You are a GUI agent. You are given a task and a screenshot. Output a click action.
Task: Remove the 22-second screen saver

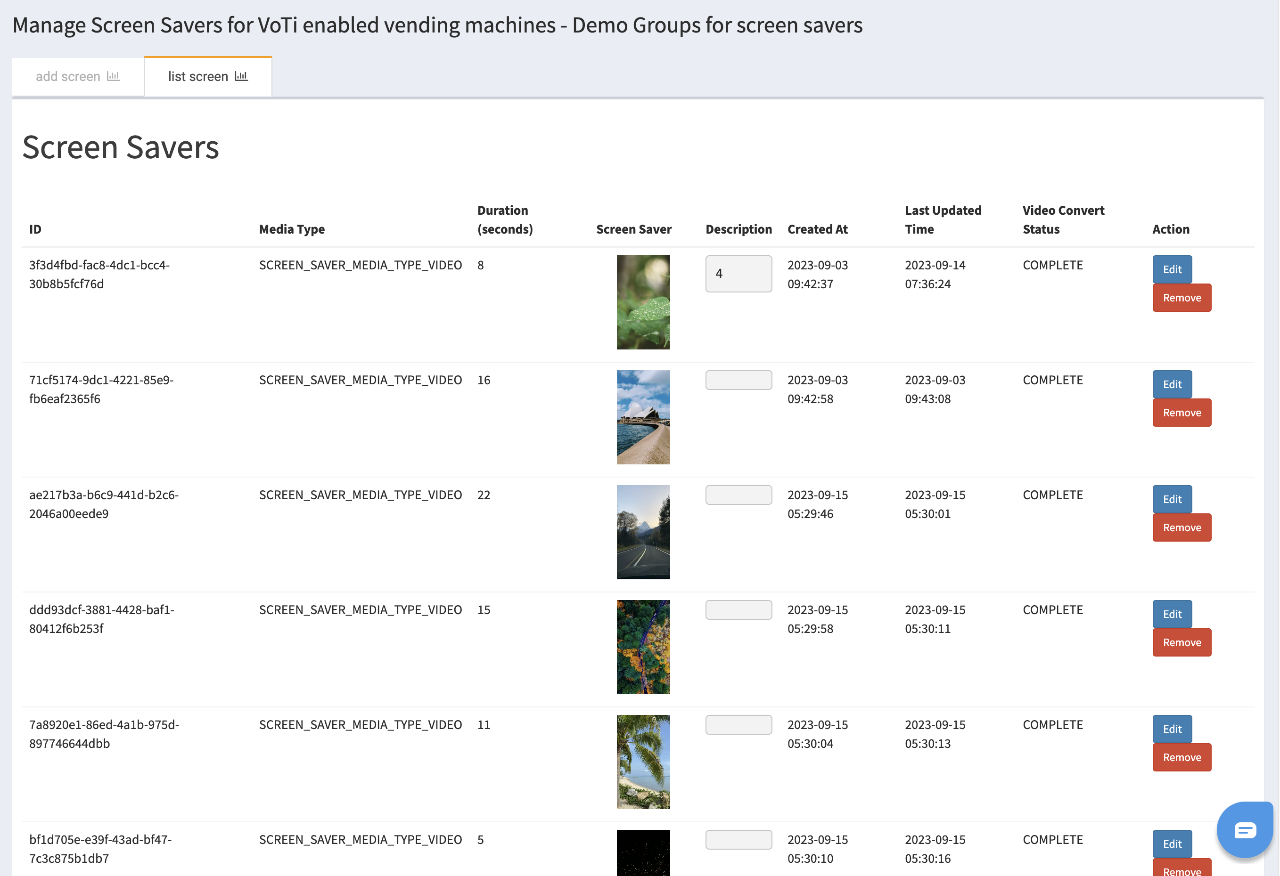click(x=1182, y=527)
